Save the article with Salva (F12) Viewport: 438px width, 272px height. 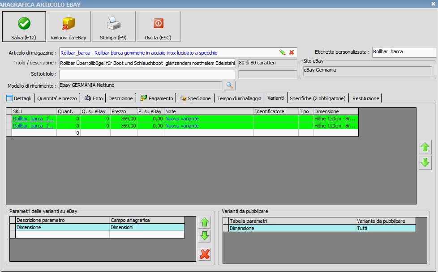(x=24, y=26)
